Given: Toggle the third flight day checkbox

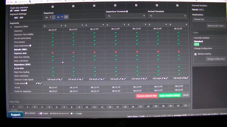Looking at the screenshot, I should [94, 6].
